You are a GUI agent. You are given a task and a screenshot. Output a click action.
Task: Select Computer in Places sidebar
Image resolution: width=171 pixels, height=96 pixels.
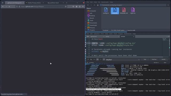[x=92, y=11]
